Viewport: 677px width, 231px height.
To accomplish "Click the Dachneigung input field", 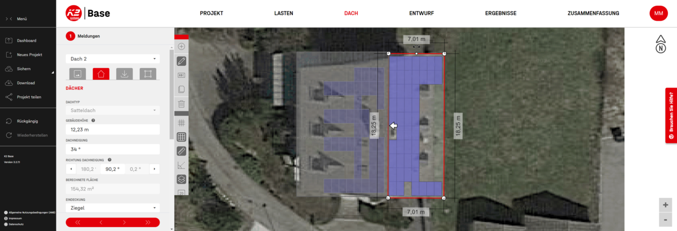I will [x=113, y=150].
